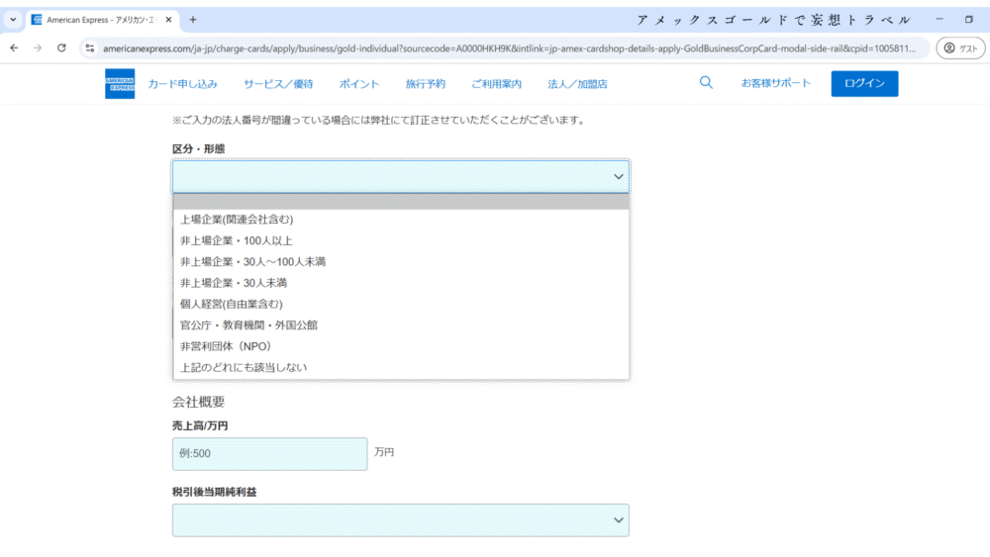
Task: Open the 旅行予約 menu
Action: 426,84
